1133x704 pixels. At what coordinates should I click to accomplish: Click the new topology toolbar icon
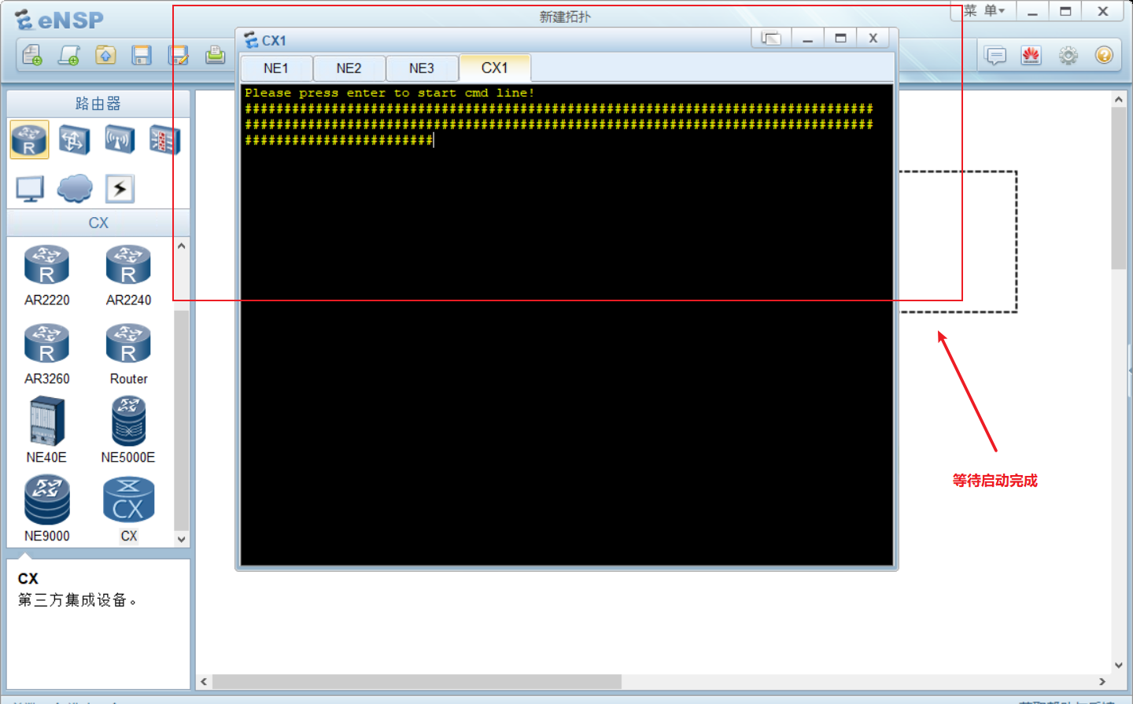(32, 55)
